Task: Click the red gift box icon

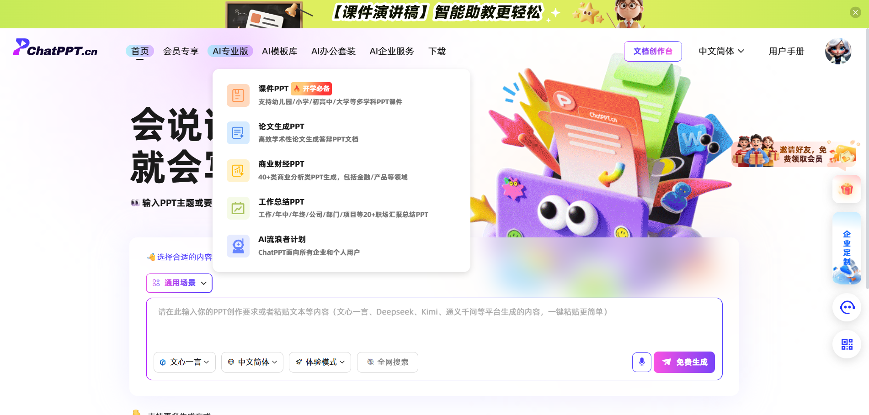Action: [847, 189]
